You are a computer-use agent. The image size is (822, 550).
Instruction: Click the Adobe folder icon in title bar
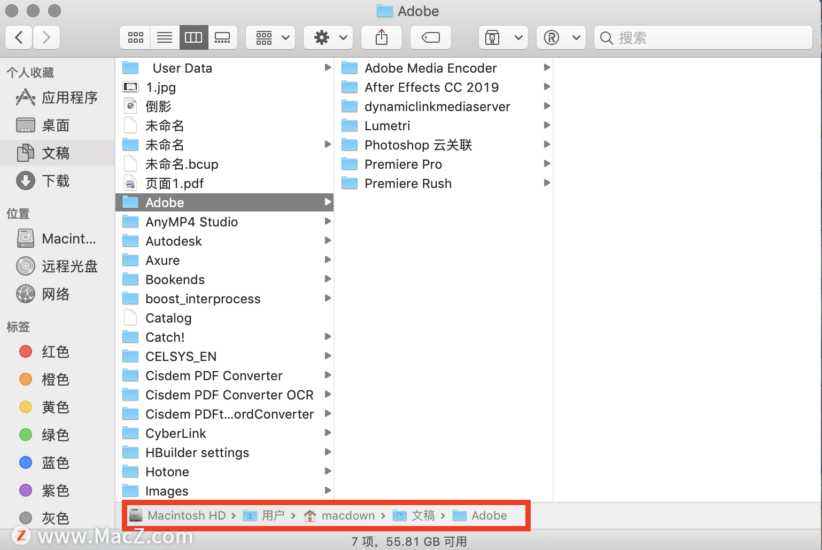click(384, 11)
